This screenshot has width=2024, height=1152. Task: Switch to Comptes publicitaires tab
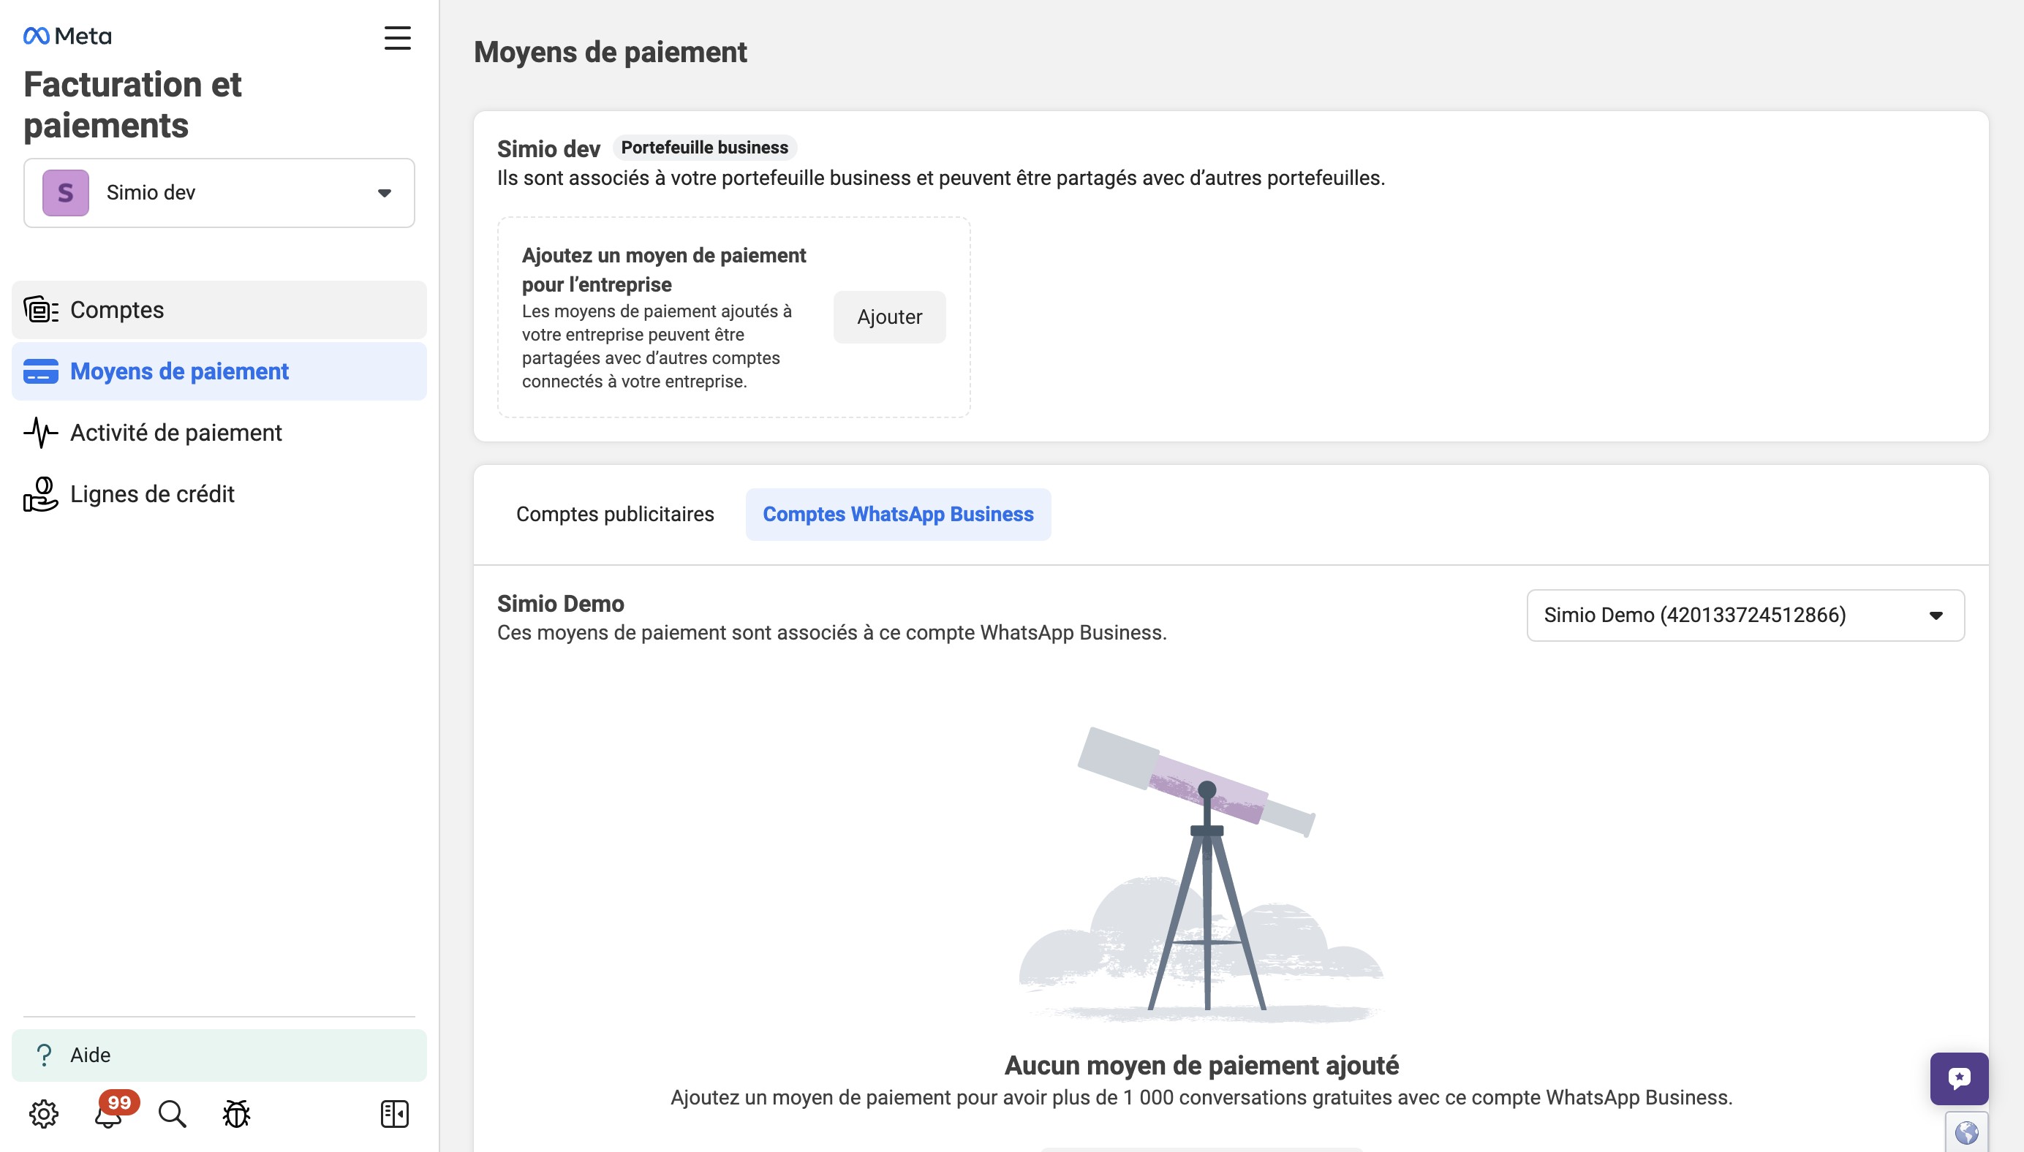615,515
